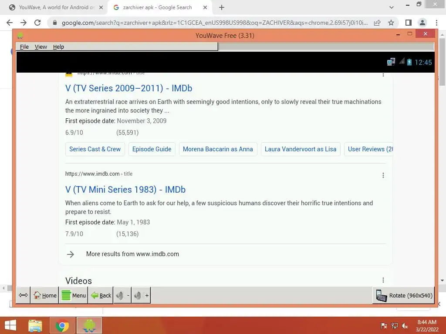Lower volume in YouWave
The width and height of the screenshot is (446, 334).
click(x=122, y=295)
